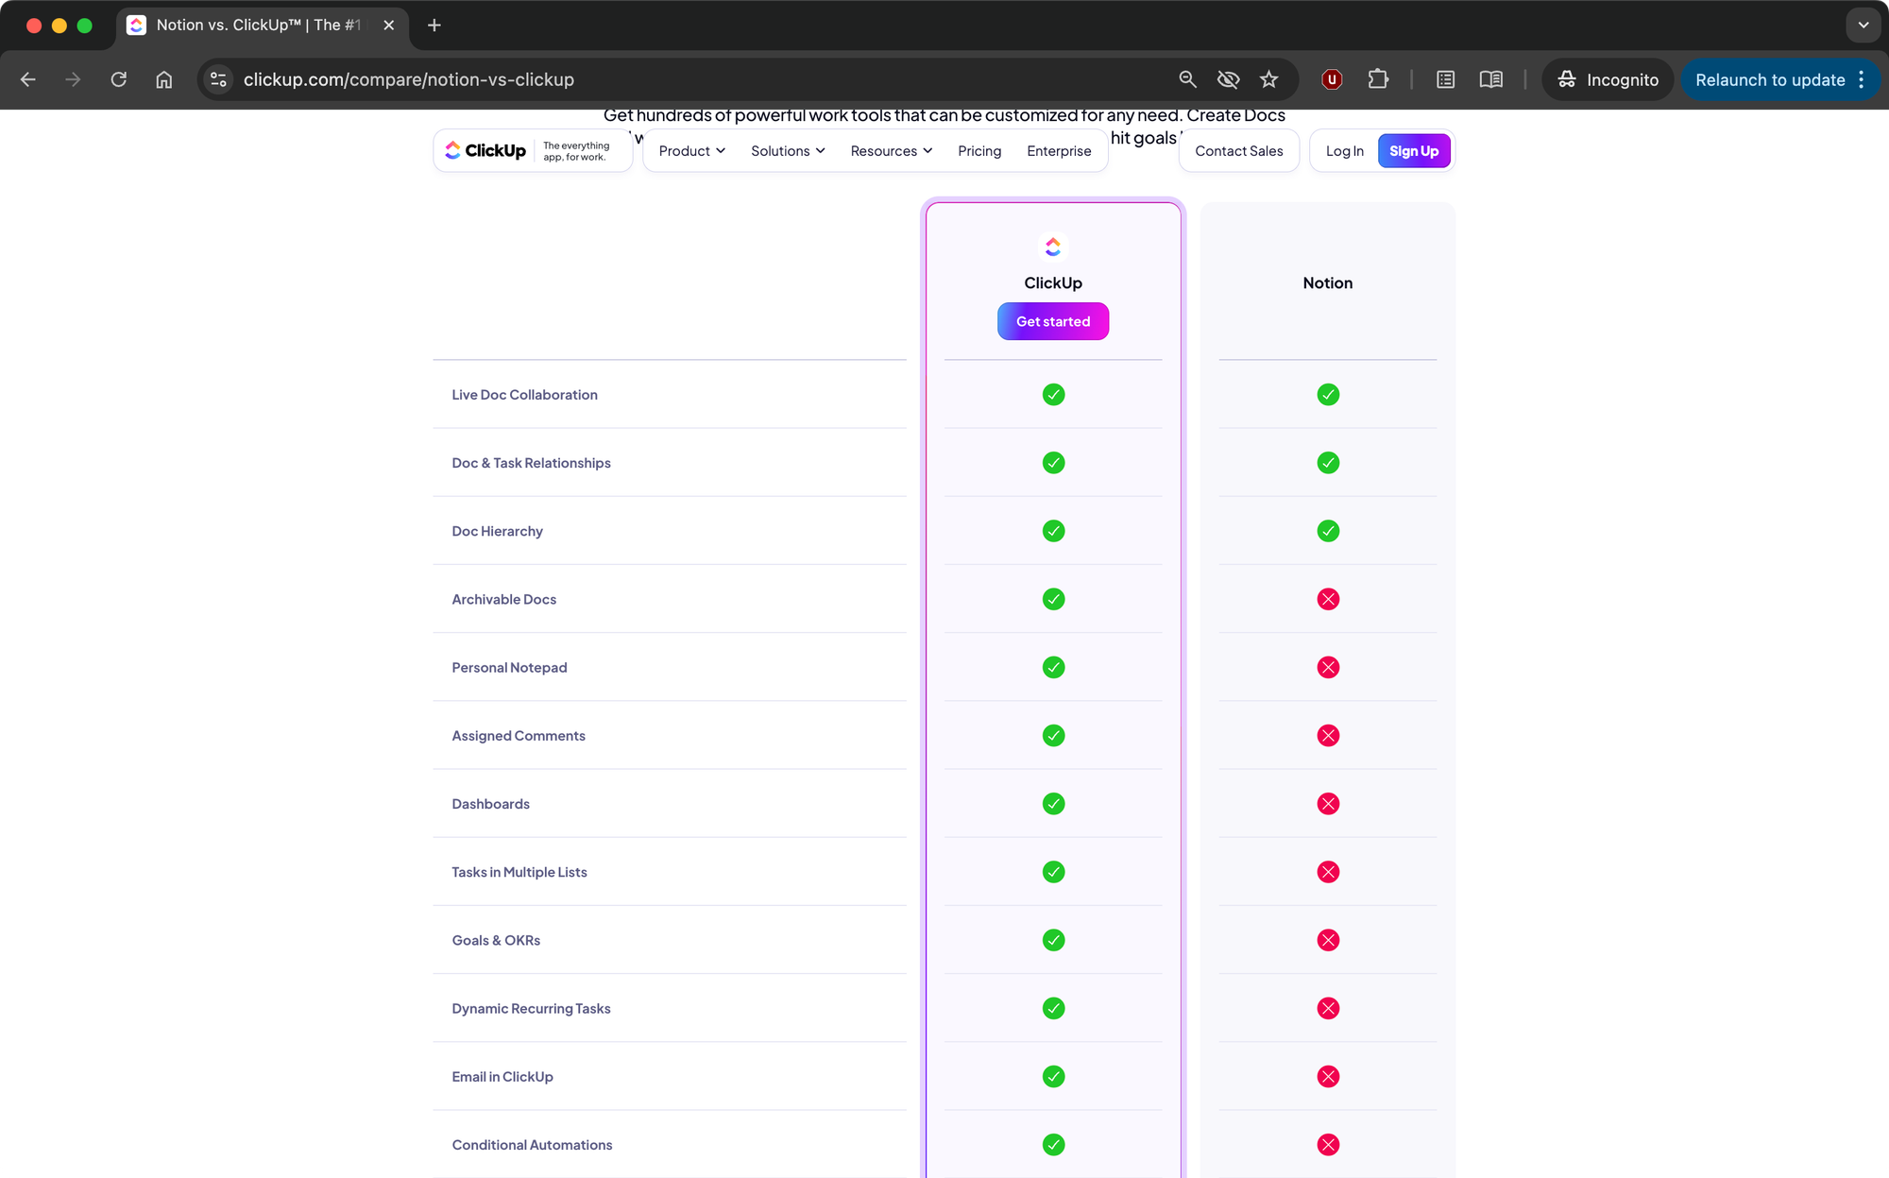1889x1178 pixels.
Task: Expand the Product dropdown menu
Action: [x=692, y=151]
